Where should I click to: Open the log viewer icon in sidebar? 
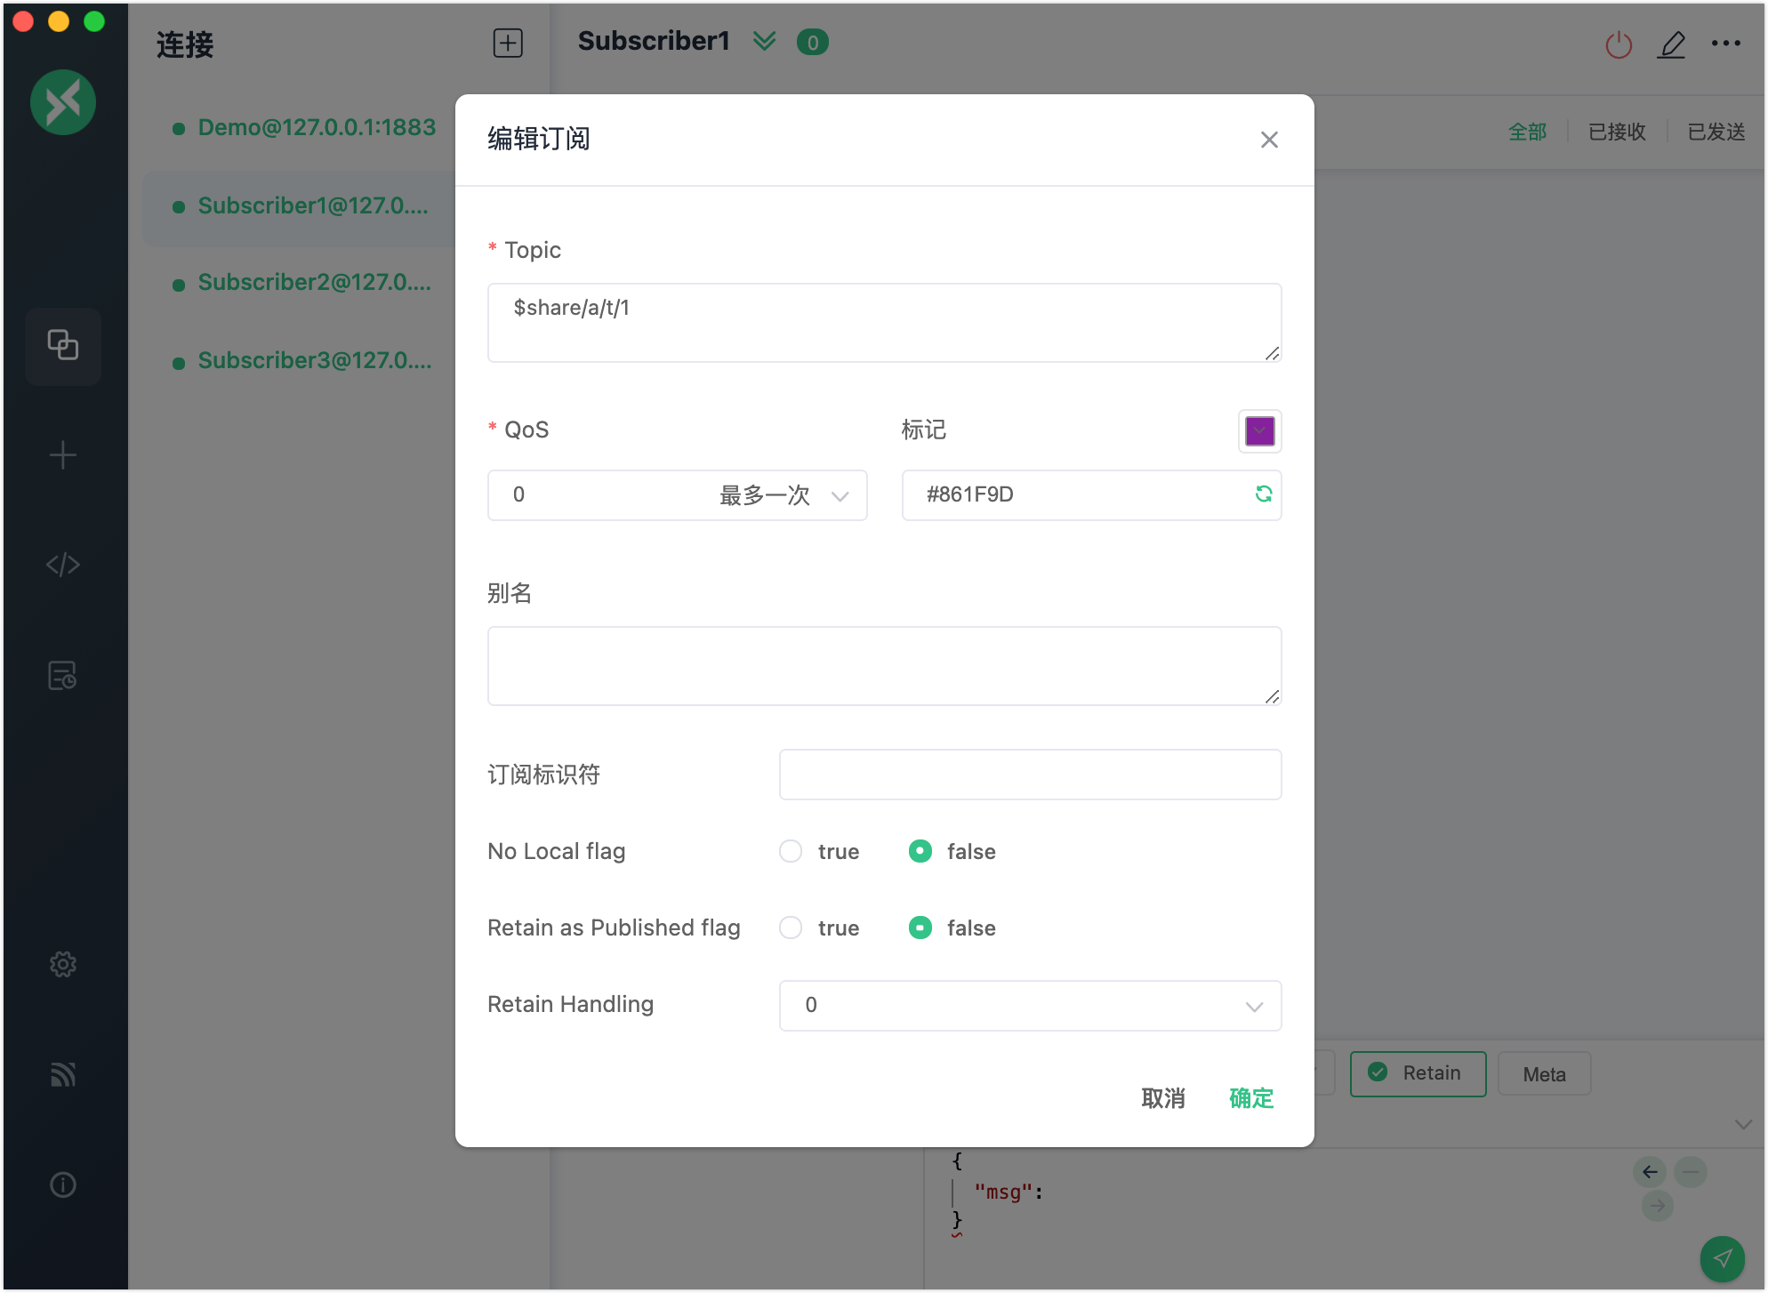[x=63, y=675]
